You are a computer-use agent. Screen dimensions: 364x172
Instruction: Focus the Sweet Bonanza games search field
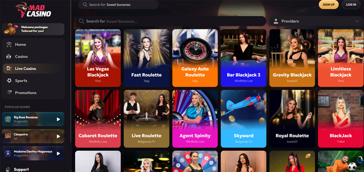click(x=171, y=21)
